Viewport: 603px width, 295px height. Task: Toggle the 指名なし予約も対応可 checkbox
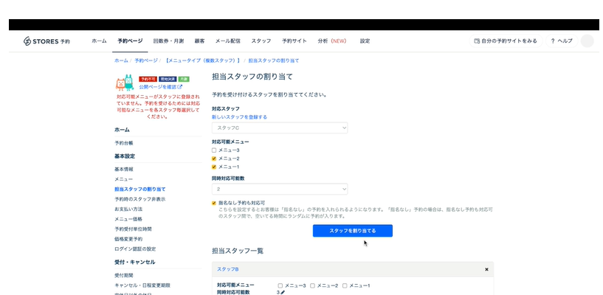pyautogui.click(x=214, y=202)
